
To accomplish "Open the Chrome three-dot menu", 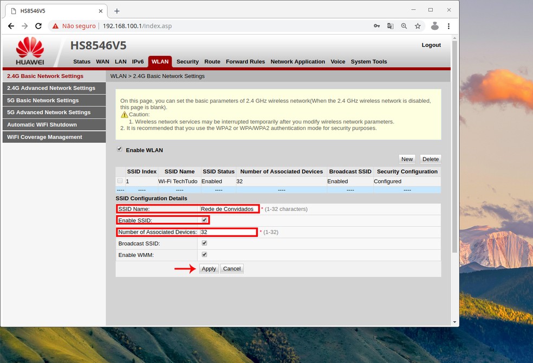I will pyautogui.click(x=448, y=26).
